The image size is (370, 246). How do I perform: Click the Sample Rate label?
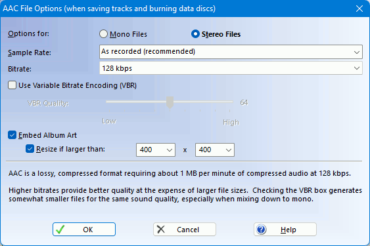coord(30,52)
